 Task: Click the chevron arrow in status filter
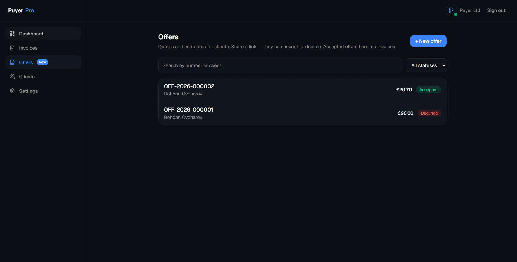click(444, 65)
